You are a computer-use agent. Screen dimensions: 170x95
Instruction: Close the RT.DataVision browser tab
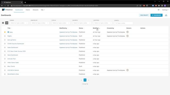[22, 2]
